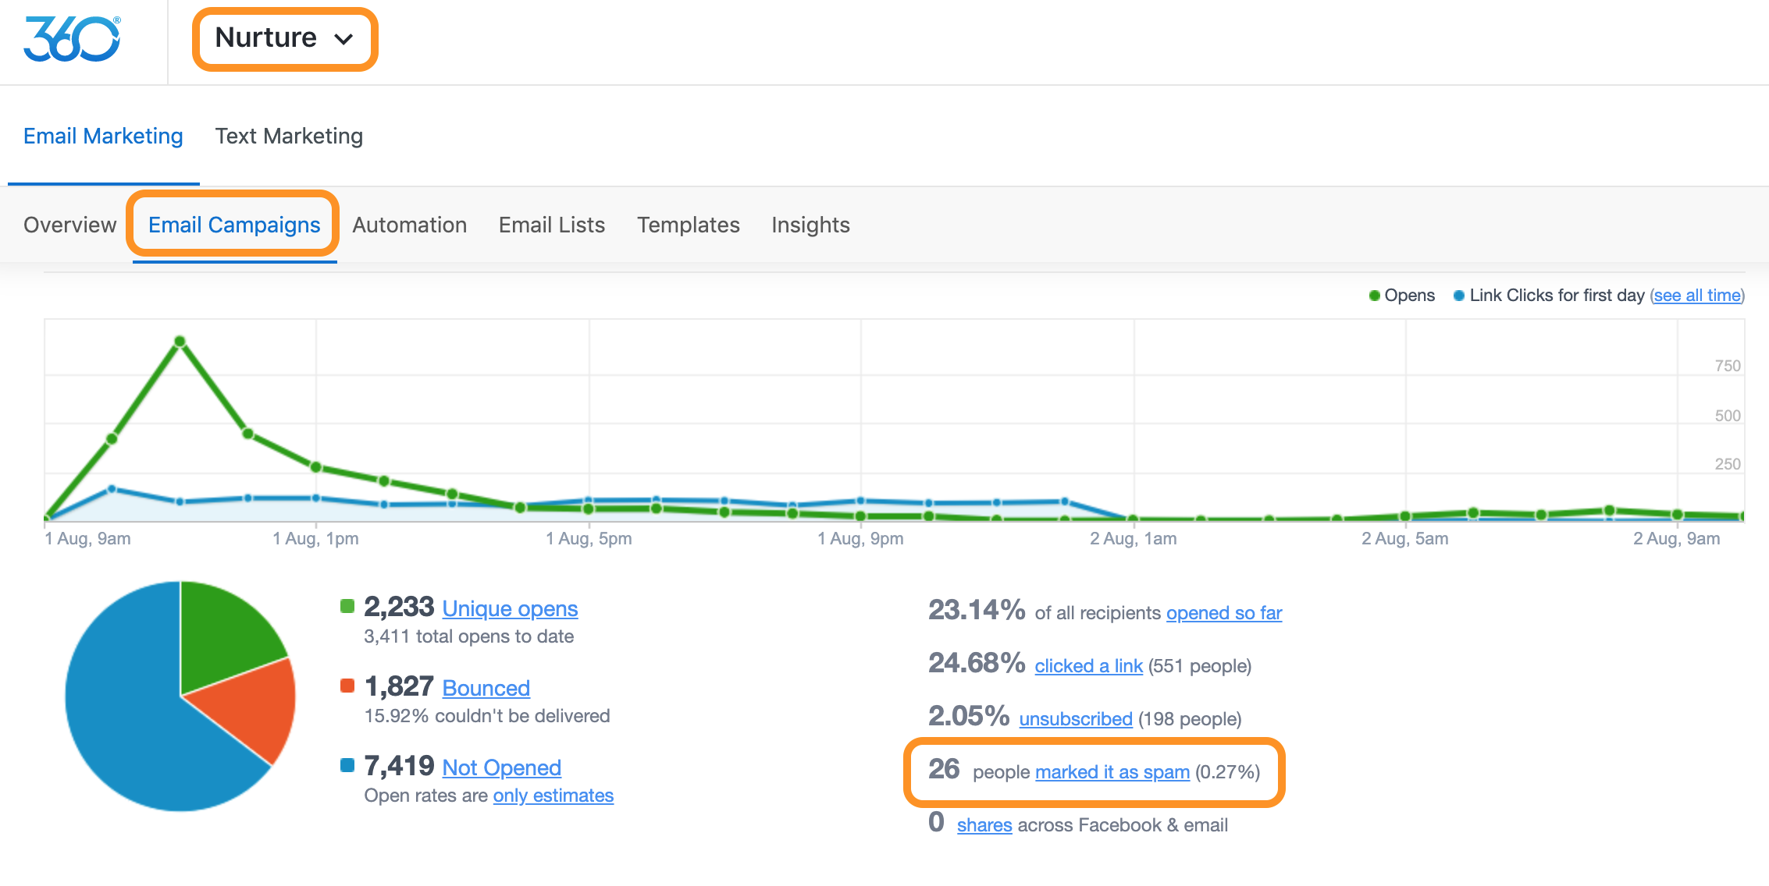Open the unsubscribed link

(1076, 719)
